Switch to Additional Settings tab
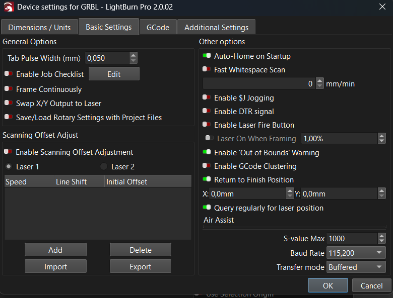This screenshot has width=393, height=298. [x=216, y=27]
